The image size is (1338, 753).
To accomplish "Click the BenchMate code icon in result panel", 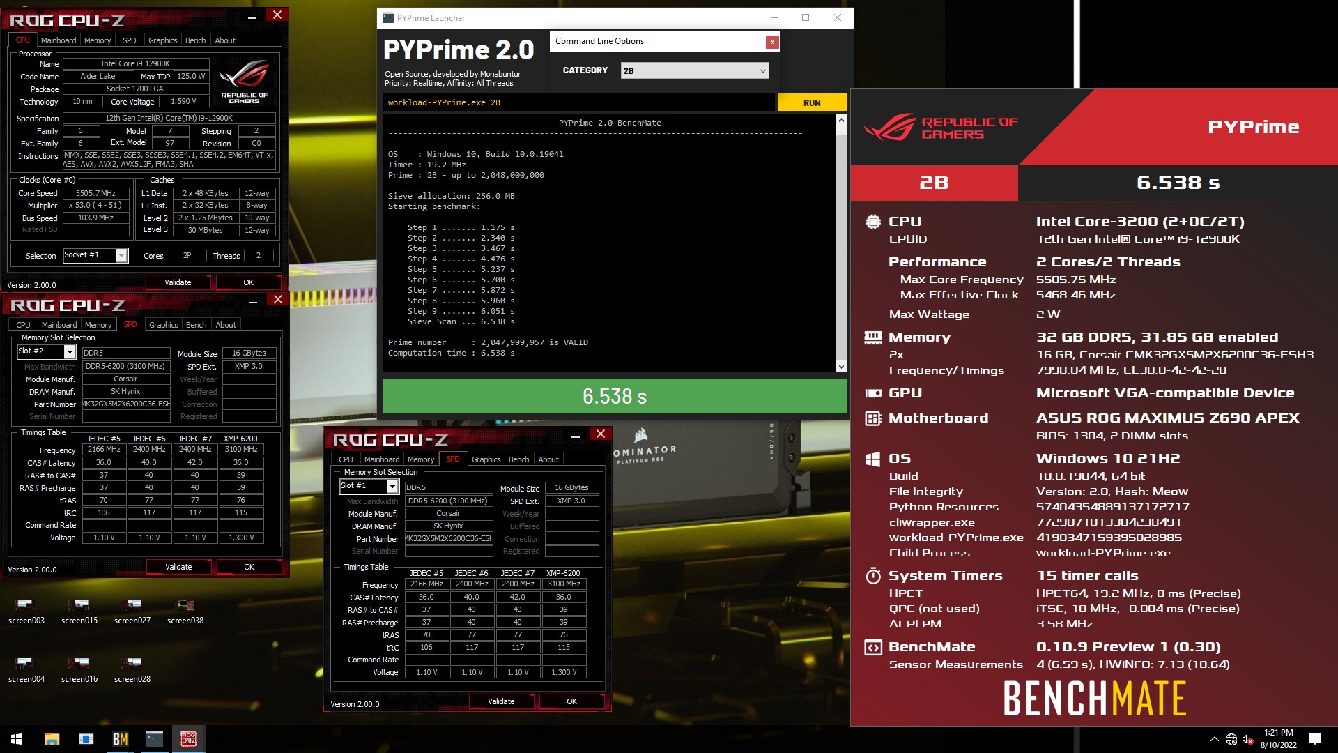I will pos(872,647).
